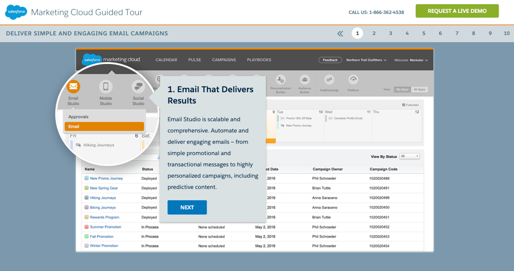Jump to tour step 3

tap(391, 33)
